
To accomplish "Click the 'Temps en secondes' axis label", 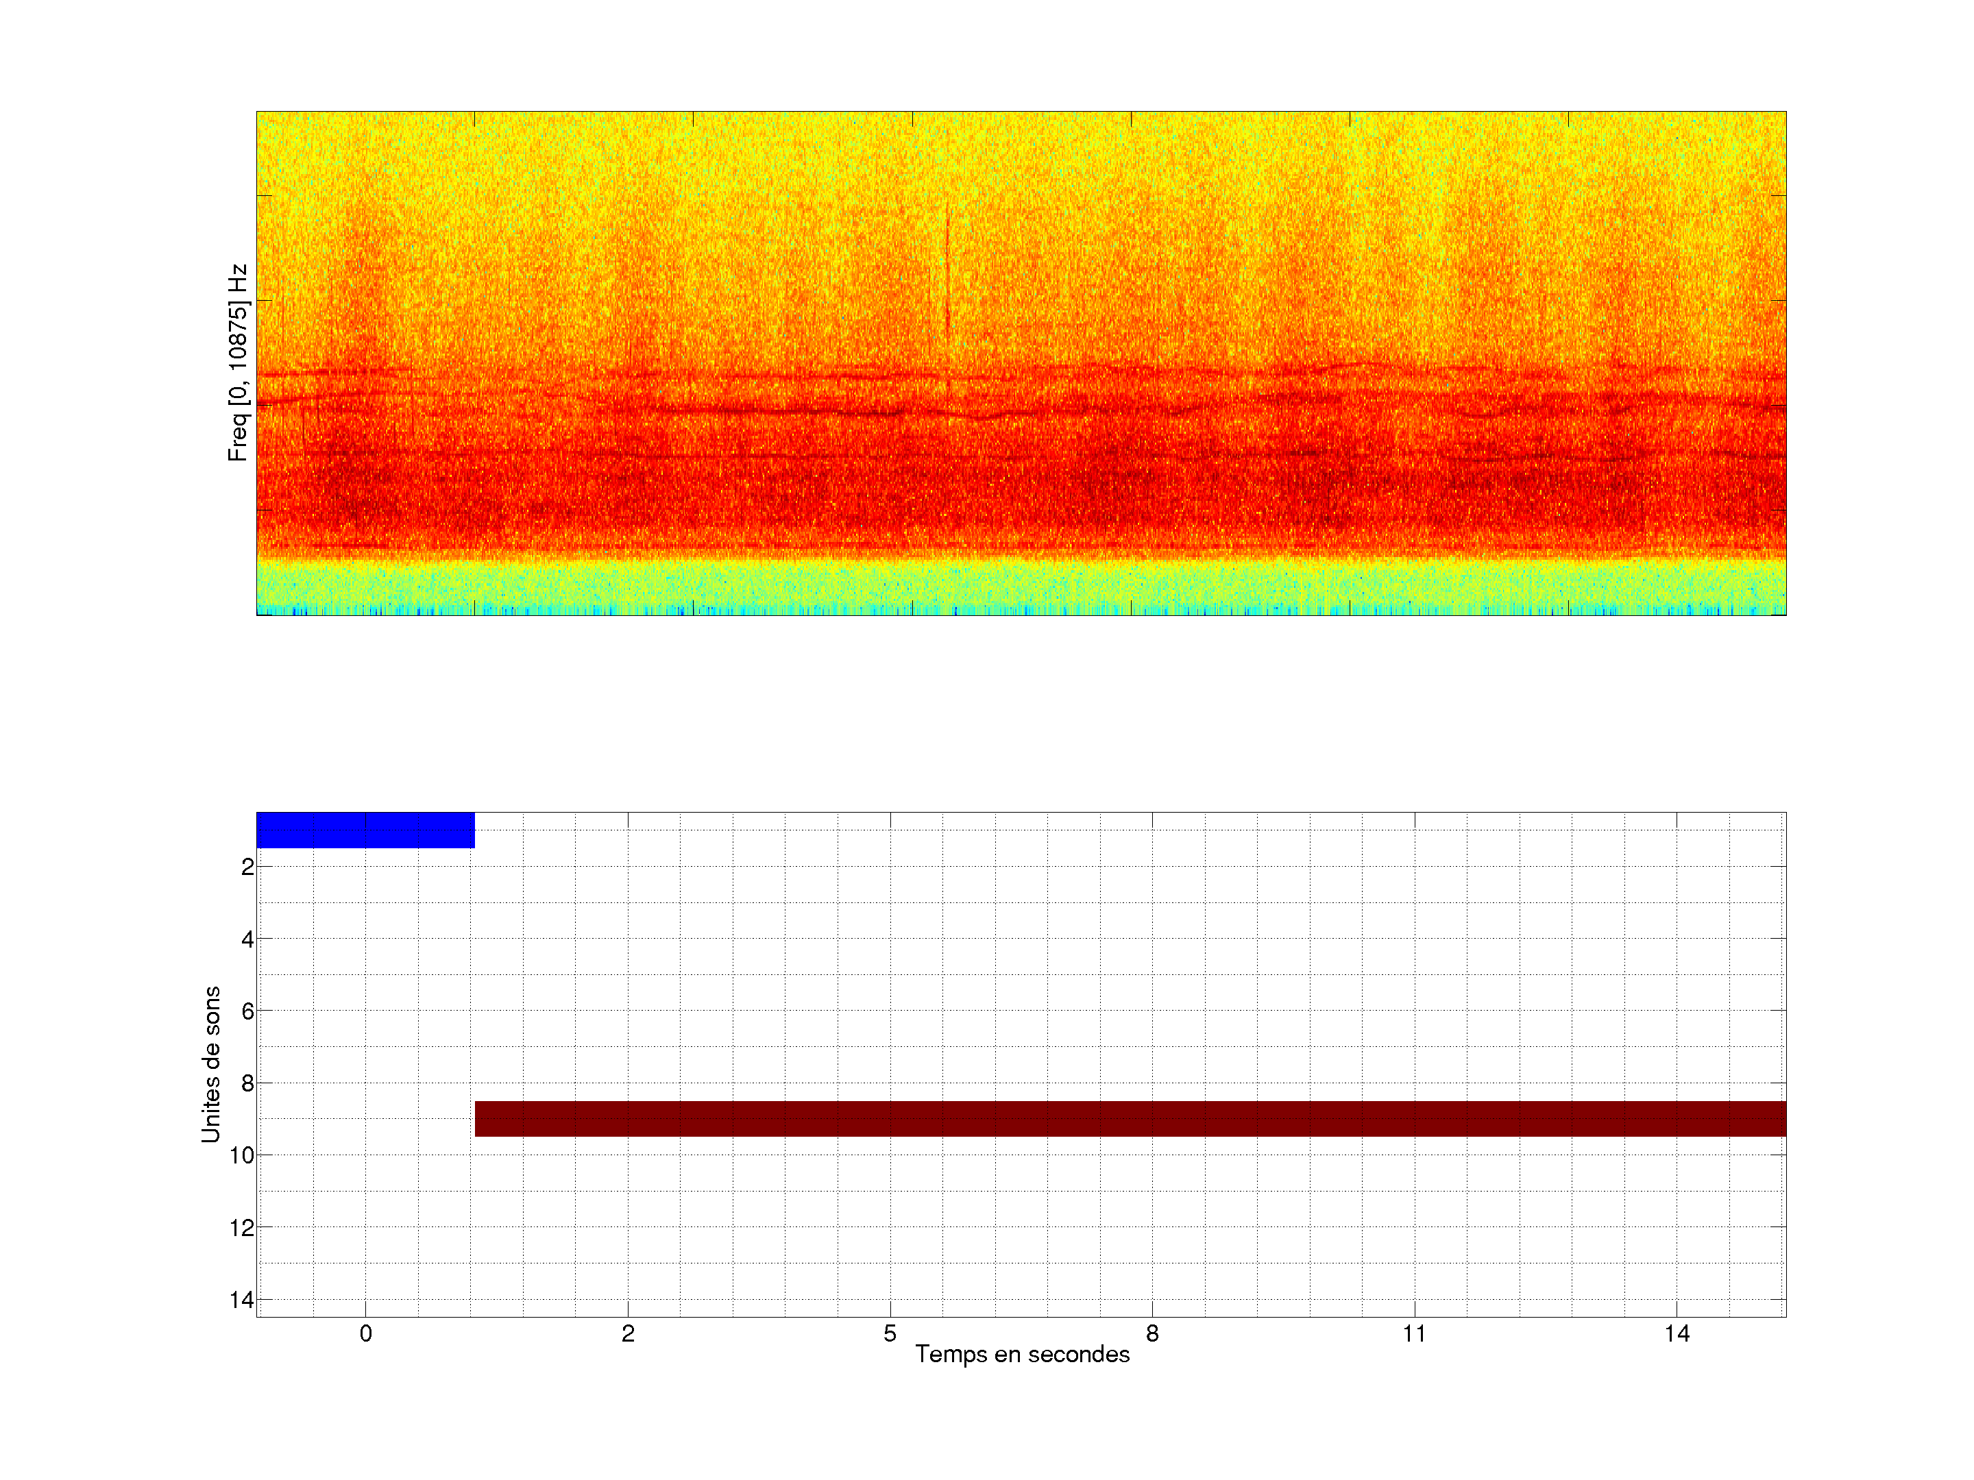I will pos(1022,1354).
